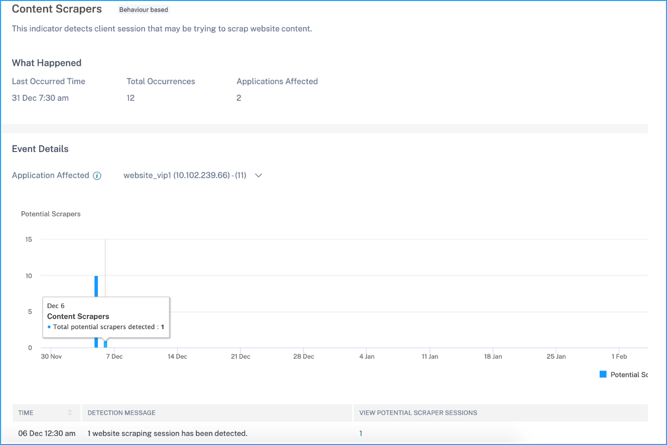Viewport: 667px width, 445px height.
Task: Click the 14 Dec x-axis label
Action: coord(177,357)
